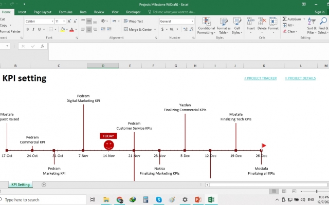Click Insert Function fx button
The height and width of the screenshot is (205, 329).
[42, 46]
